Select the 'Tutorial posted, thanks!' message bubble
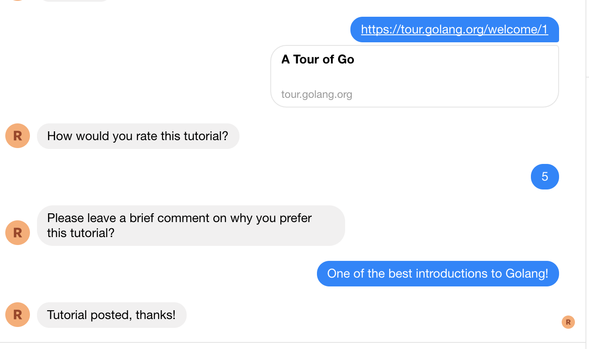Viewport: 589px width, 349px height. [111, 315]
